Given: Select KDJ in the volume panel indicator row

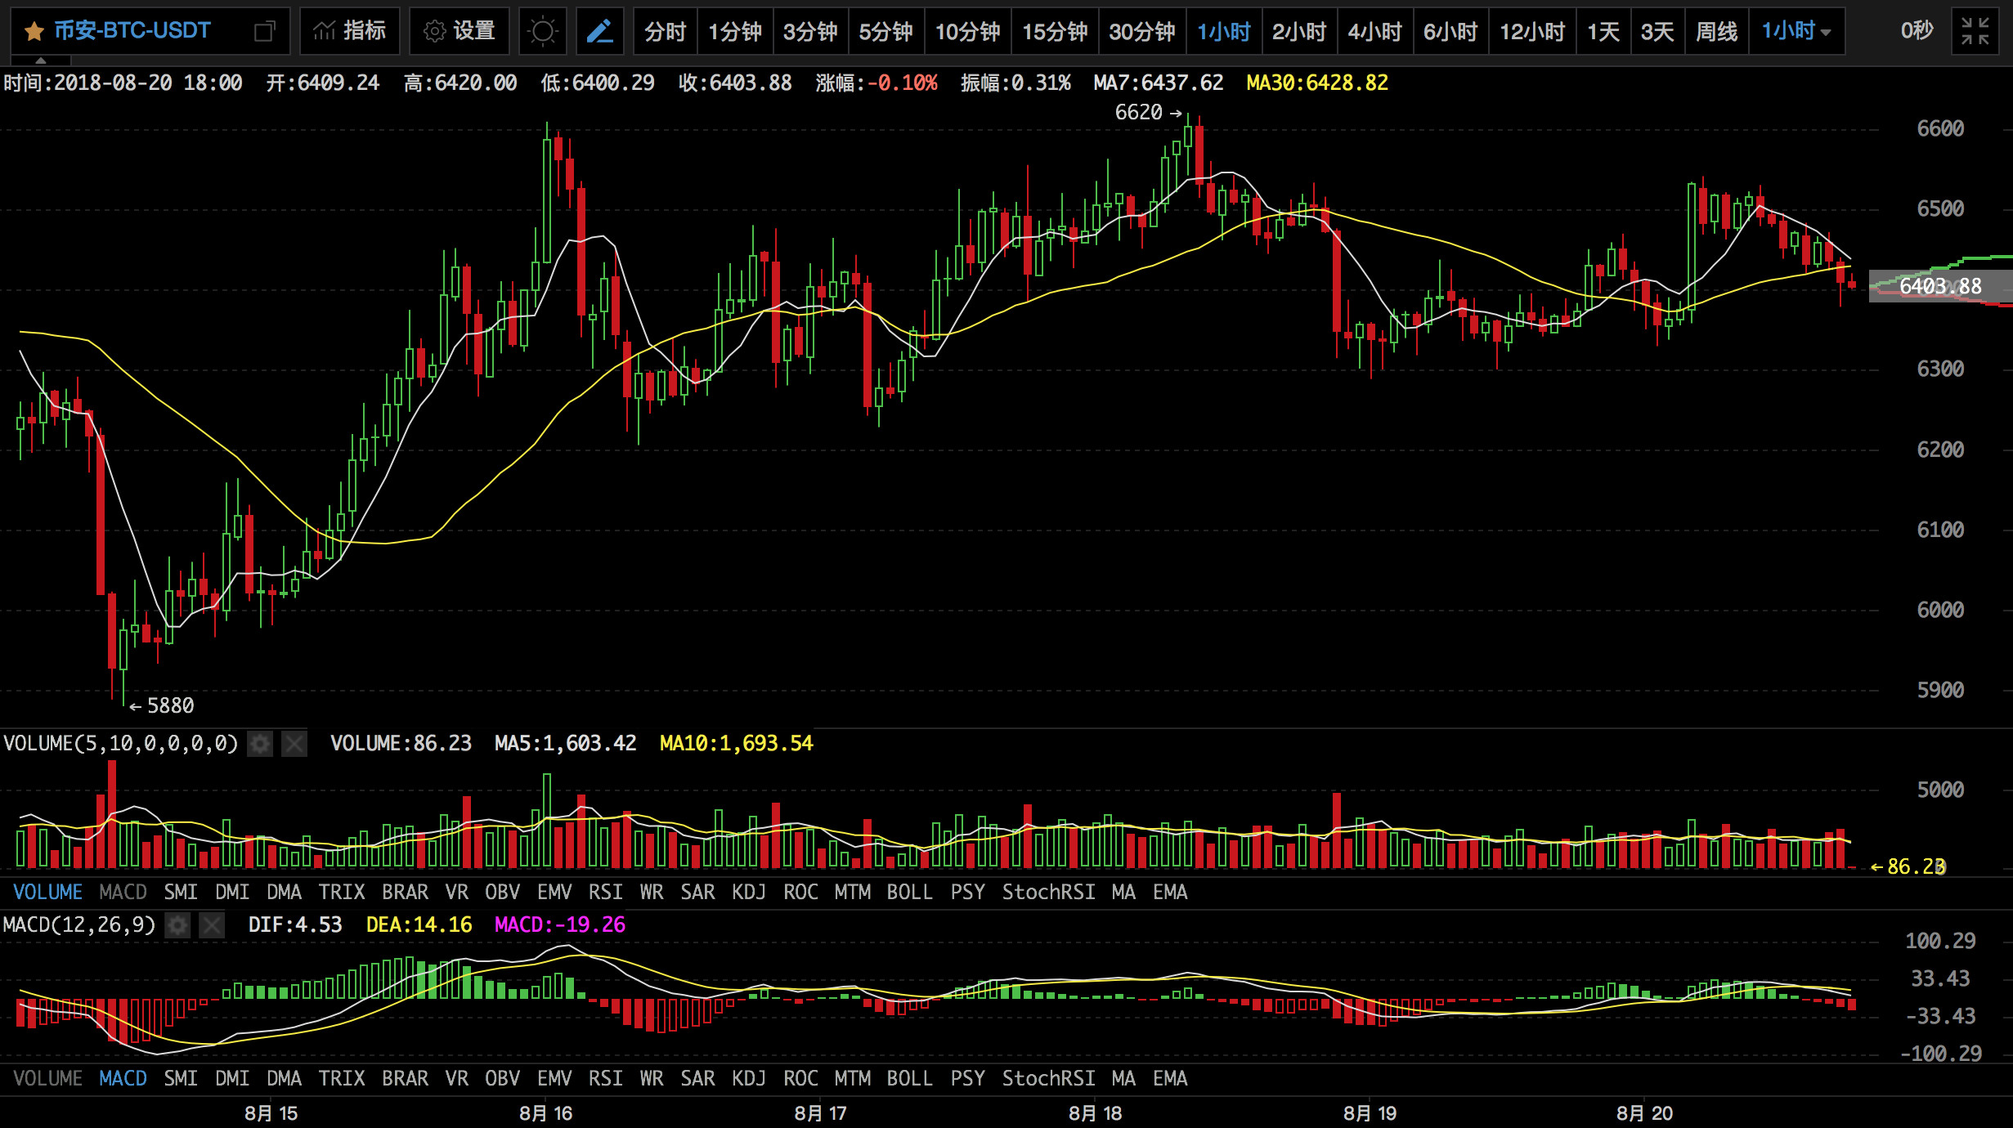Looking at the screenshot, I should [749, 892].
